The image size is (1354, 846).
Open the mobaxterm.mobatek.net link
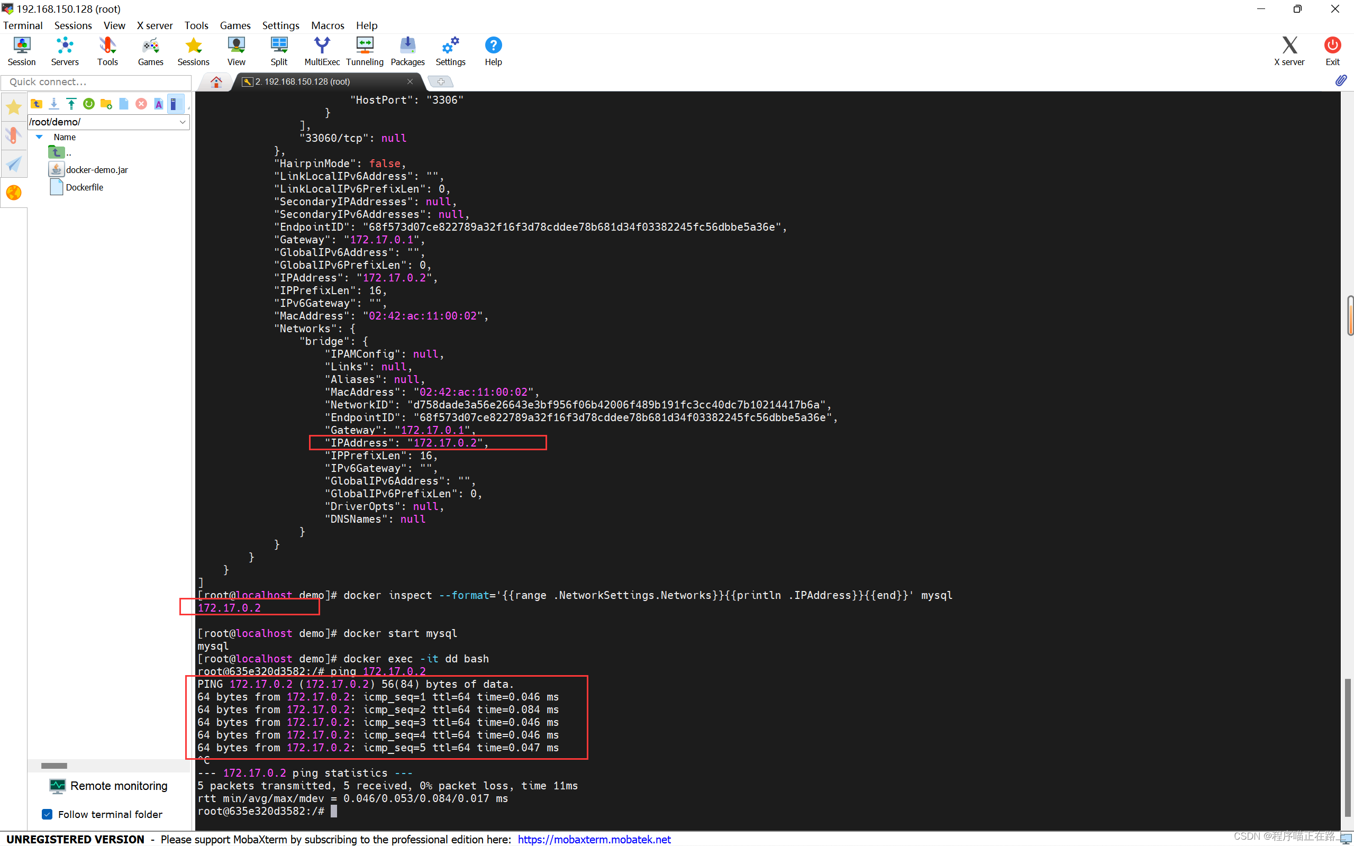point(594,839)
